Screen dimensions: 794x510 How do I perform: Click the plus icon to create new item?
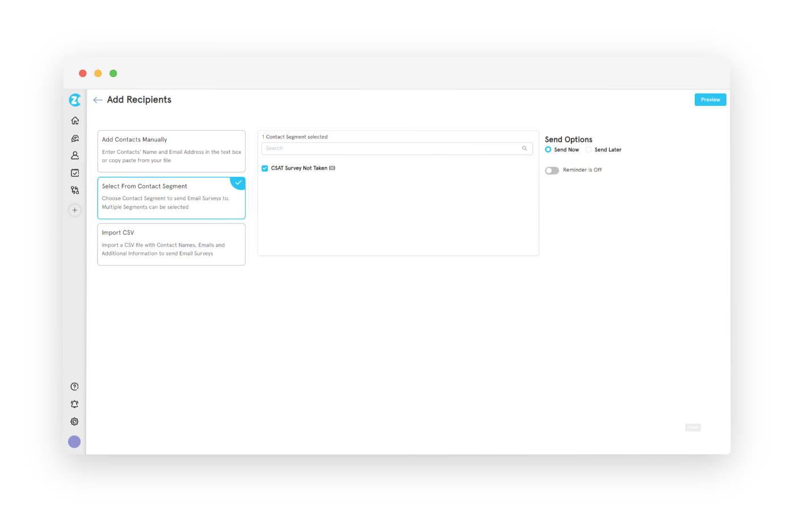point(74,210)
